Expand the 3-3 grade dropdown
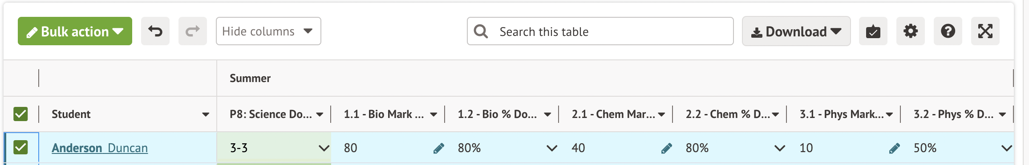 click(x=324, y=148)
